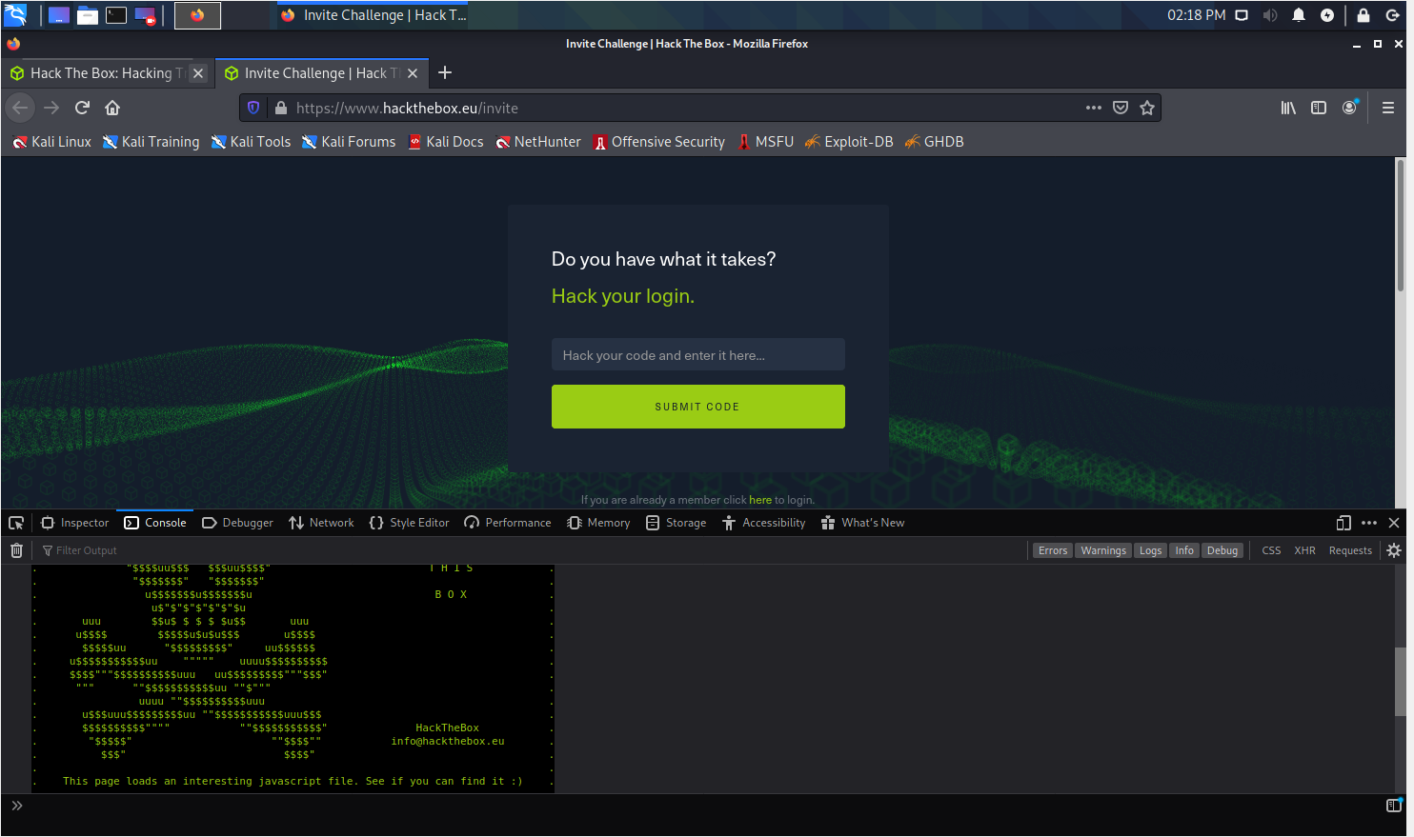Open the Kali Training bookmark

(151, 142)
